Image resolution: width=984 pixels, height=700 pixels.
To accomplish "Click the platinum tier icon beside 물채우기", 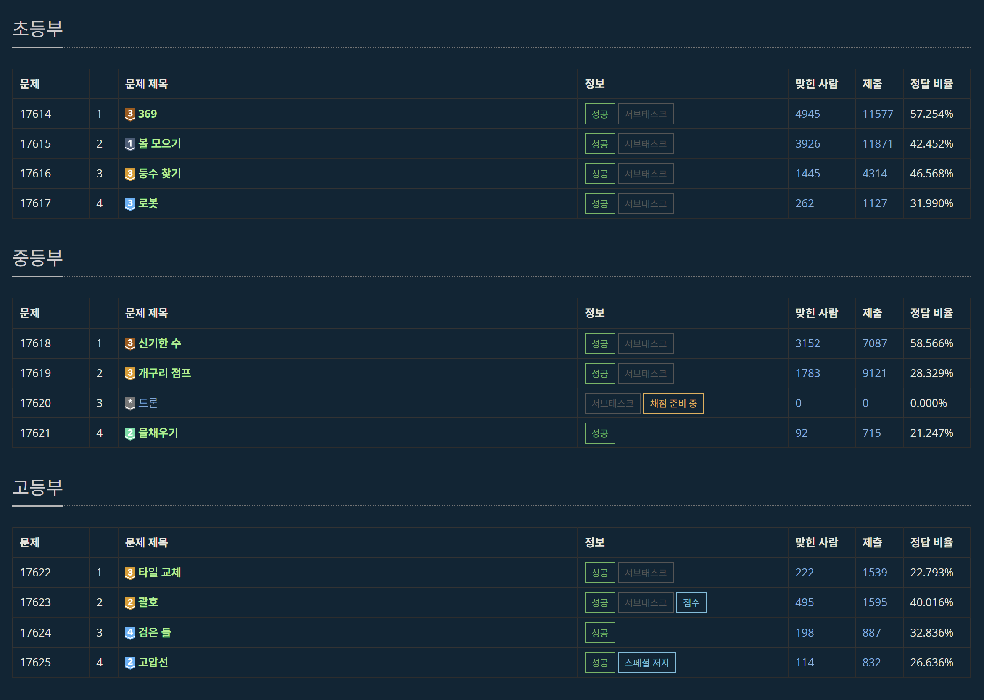I will coord(130,433).
